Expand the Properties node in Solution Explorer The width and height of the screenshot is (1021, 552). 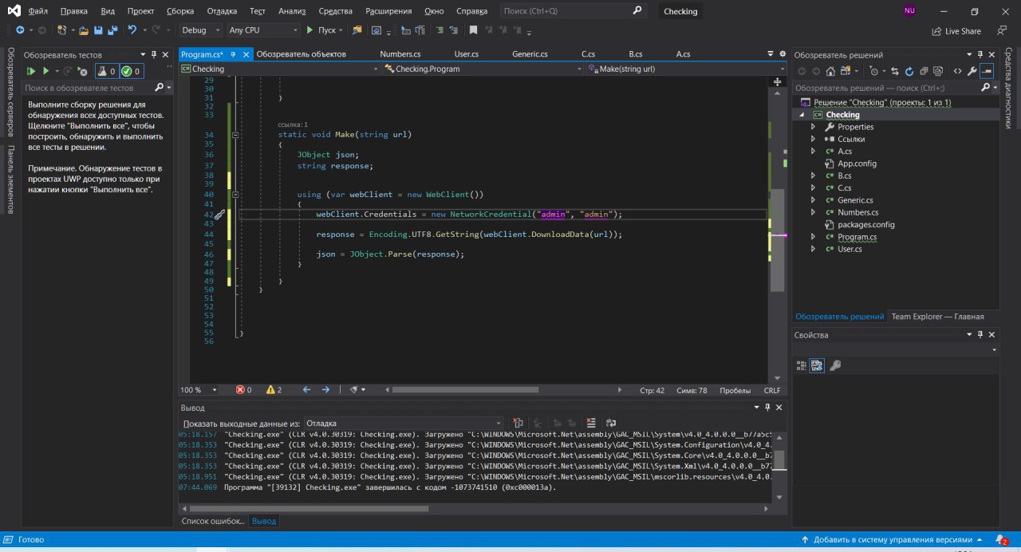[813, 127]
